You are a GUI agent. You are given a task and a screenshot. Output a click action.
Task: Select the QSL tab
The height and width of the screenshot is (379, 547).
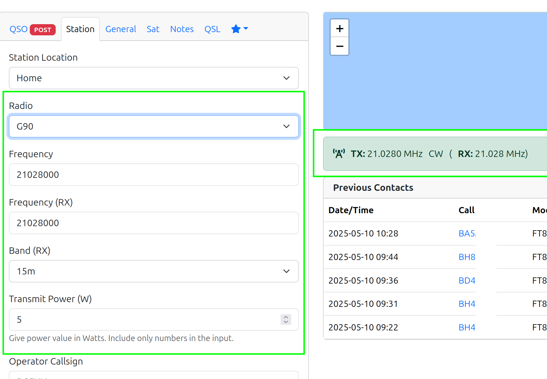pos(212,29)
